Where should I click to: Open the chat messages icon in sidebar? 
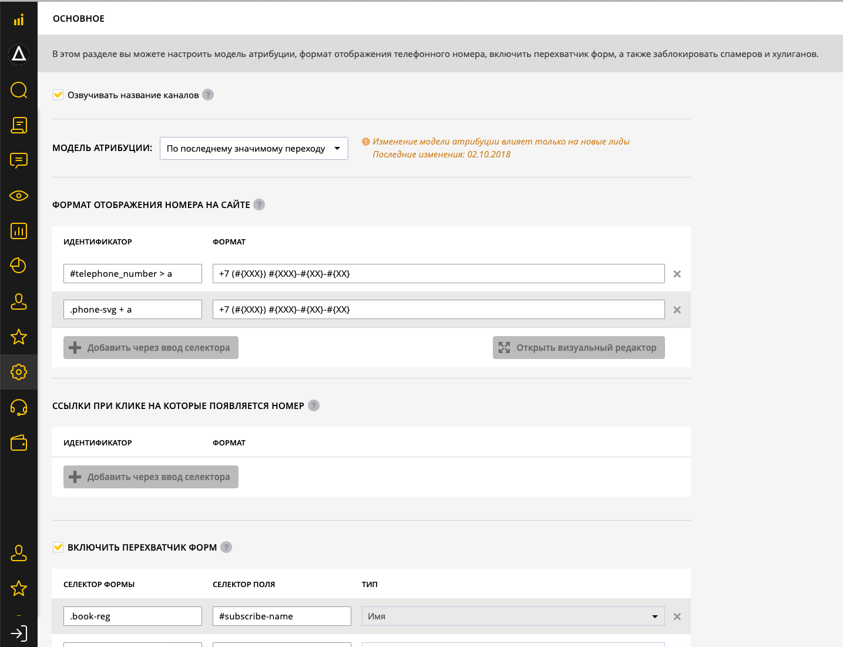19,160
